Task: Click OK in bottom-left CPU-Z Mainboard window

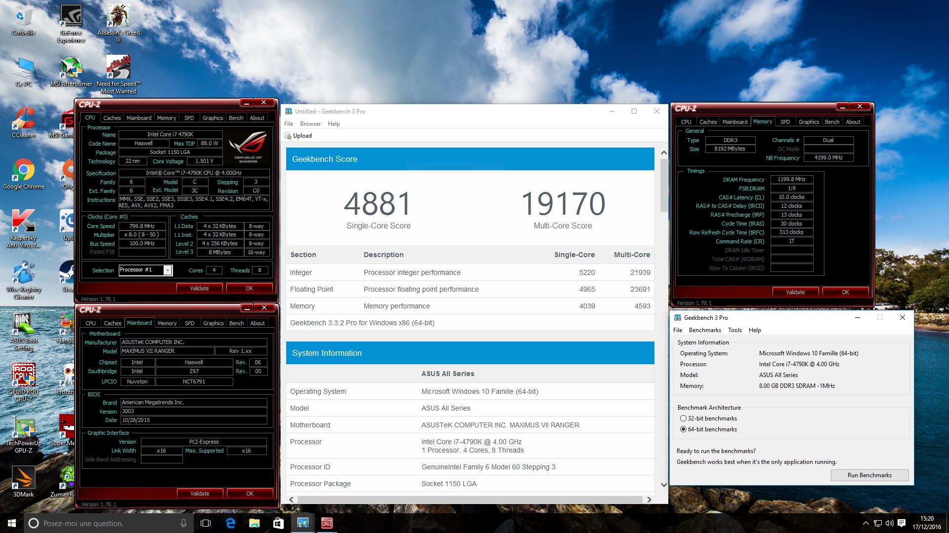Action: [250, 494]
